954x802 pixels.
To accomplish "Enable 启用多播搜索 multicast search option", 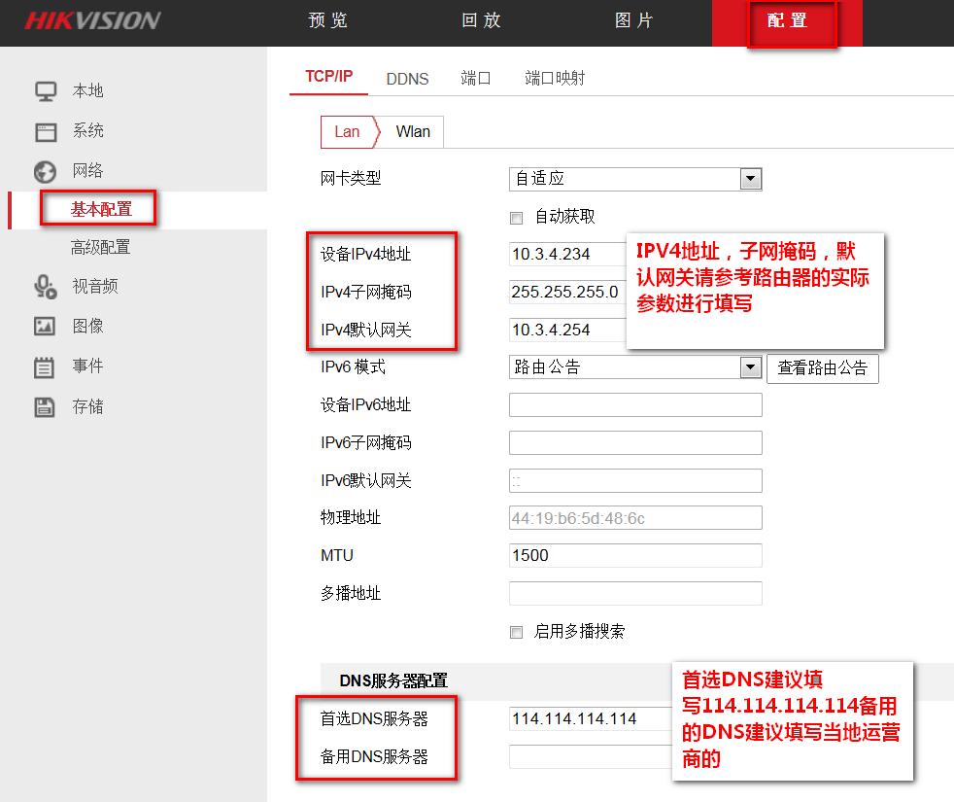I will point(516,631).
